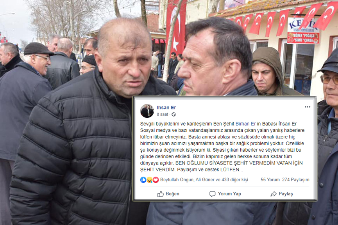Click the blue thumbs-up reaction icon
338x225 pixels.
click(143, 180)
